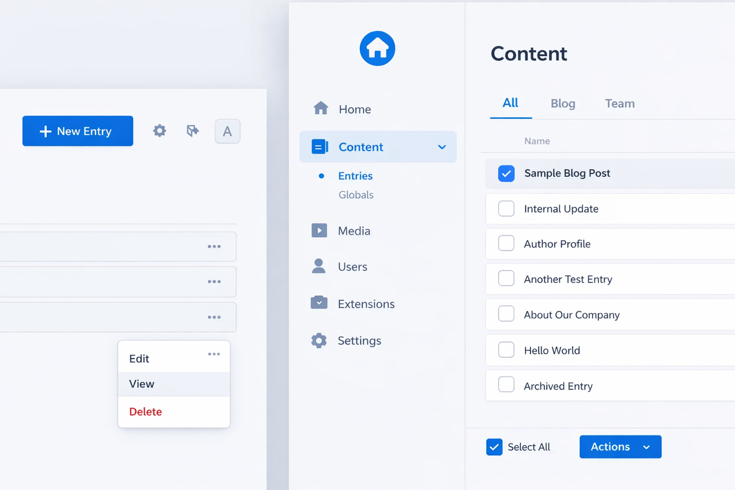Click the cursor-arrow icon in the toolbar
Screen dimensions: 735x490
click(x=193, y=131)
